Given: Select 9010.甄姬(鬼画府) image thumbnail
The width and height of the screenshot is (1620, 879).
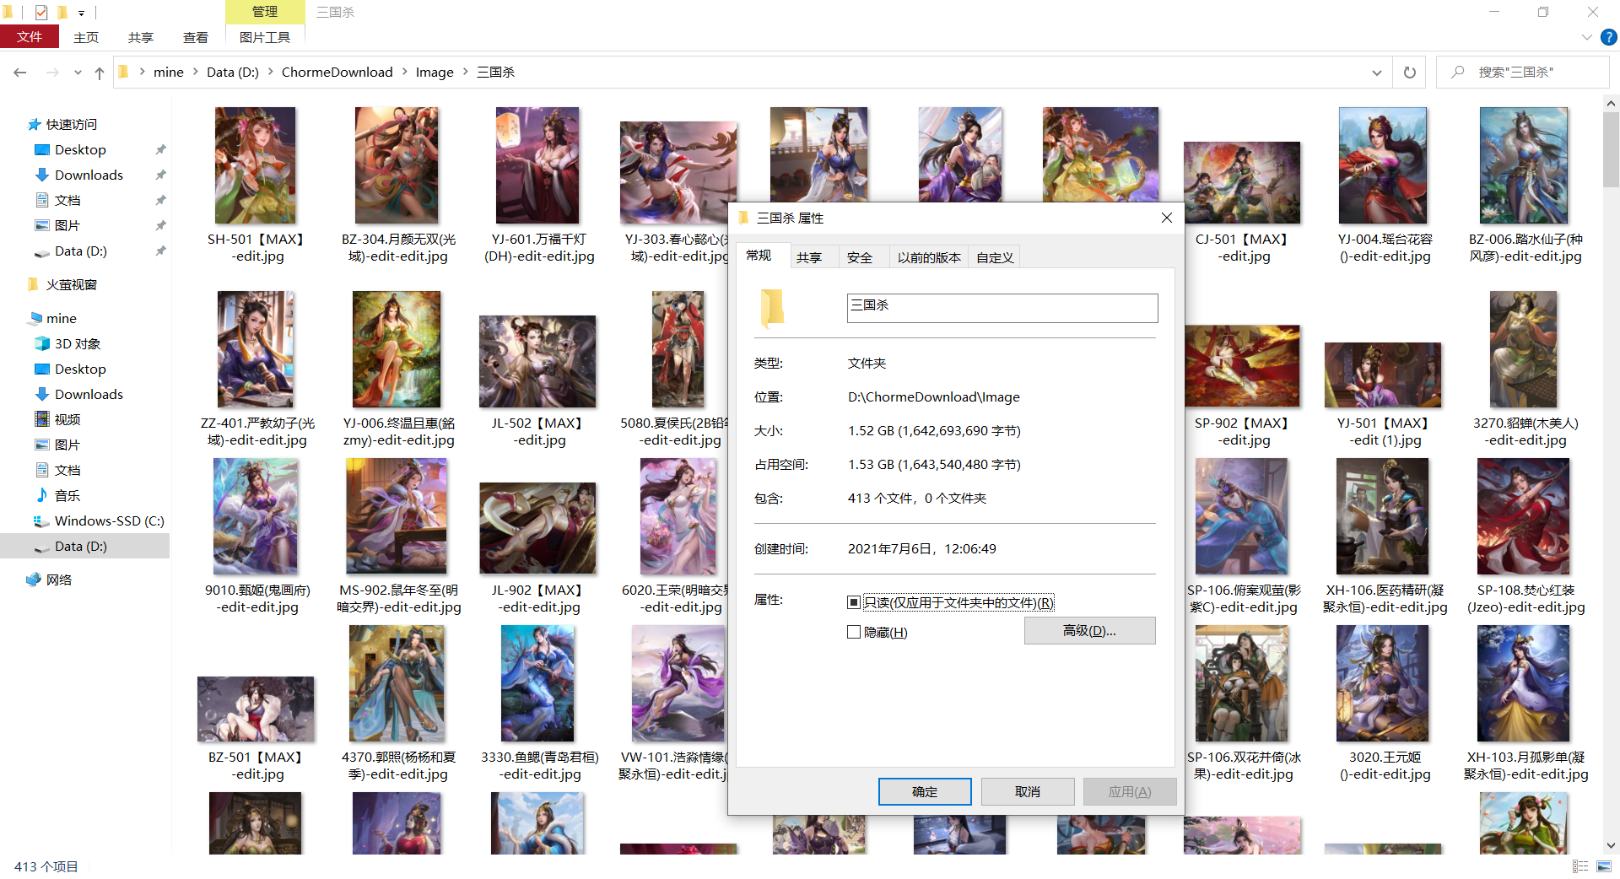Looking at the screenshot, I should click(x=256, y=516).
